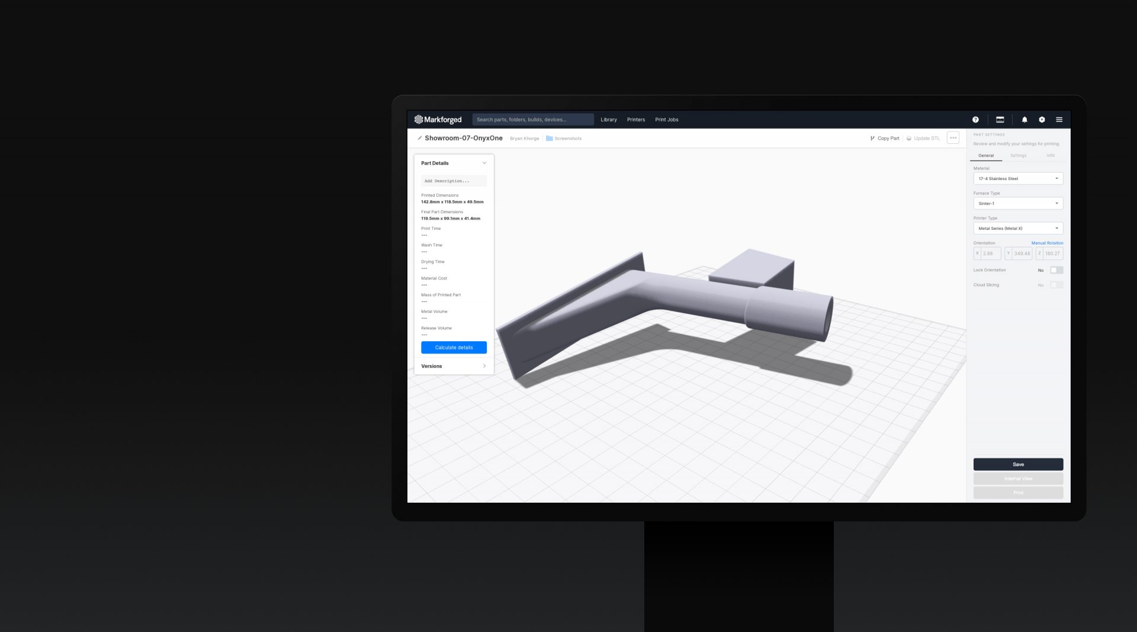Open the hamburger menu
Screen dimensions: 1137x632
pos(1059,120)
